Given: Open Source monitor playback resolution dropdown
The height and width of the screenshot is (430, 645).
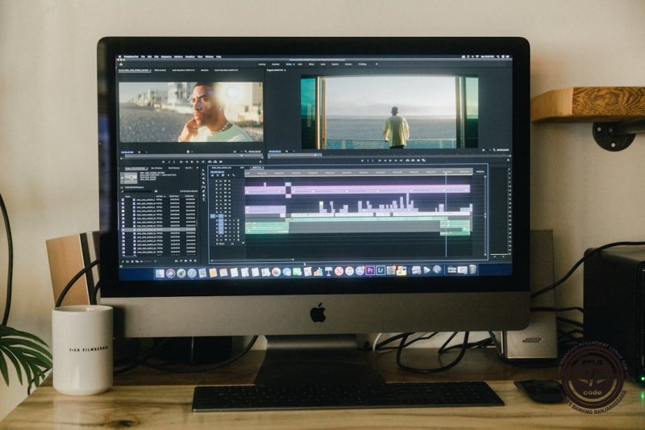Looking at the screenshot, I should [238, 152].
